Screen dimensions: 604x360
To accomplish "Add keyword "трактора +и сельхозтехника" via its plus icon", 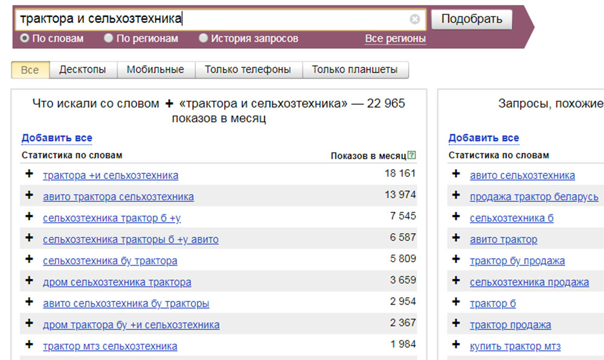I will [x=30, y=175].
